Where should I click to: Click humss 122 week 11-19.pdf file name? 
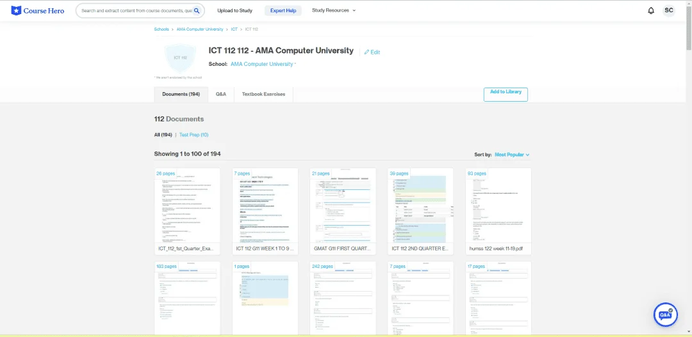[497, 249]
